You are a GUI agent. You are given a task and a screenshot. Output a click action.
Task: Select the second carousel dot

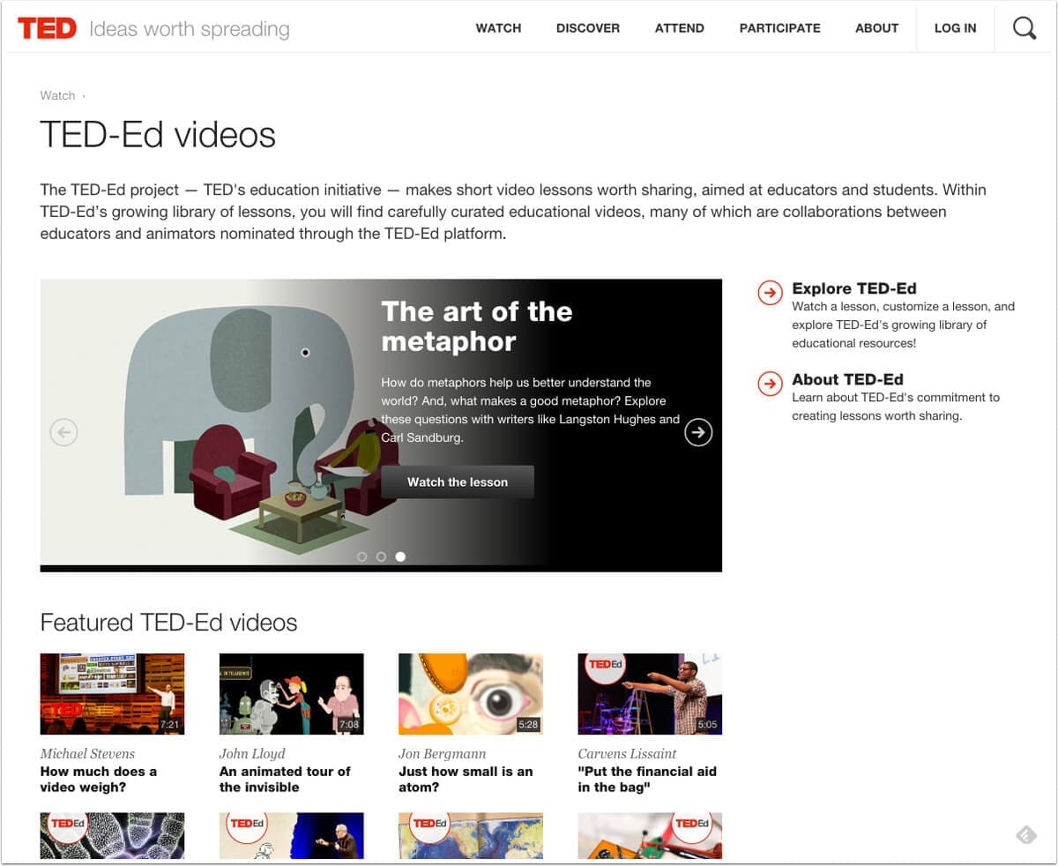point(381,556)
